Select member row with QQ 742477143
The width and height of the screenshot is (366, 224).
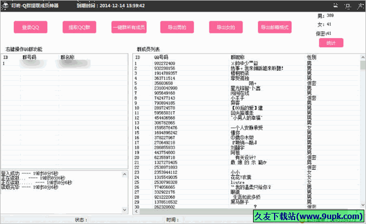247,98
